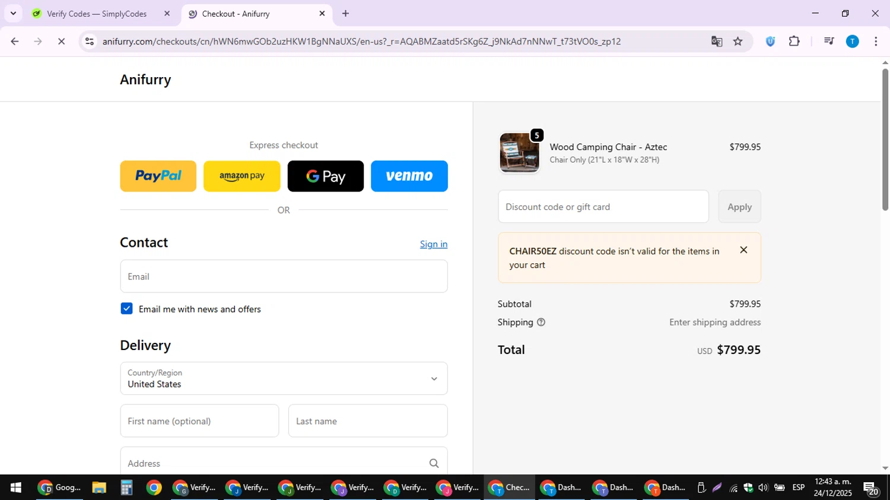The height and width of the screenshot is (500, 890).
Task: Click the address search magnifier icon
Action: point(434,463)
